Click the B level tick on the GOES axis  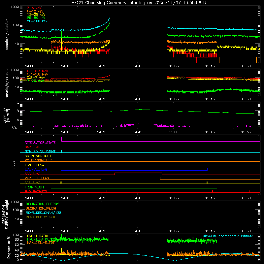18,111
